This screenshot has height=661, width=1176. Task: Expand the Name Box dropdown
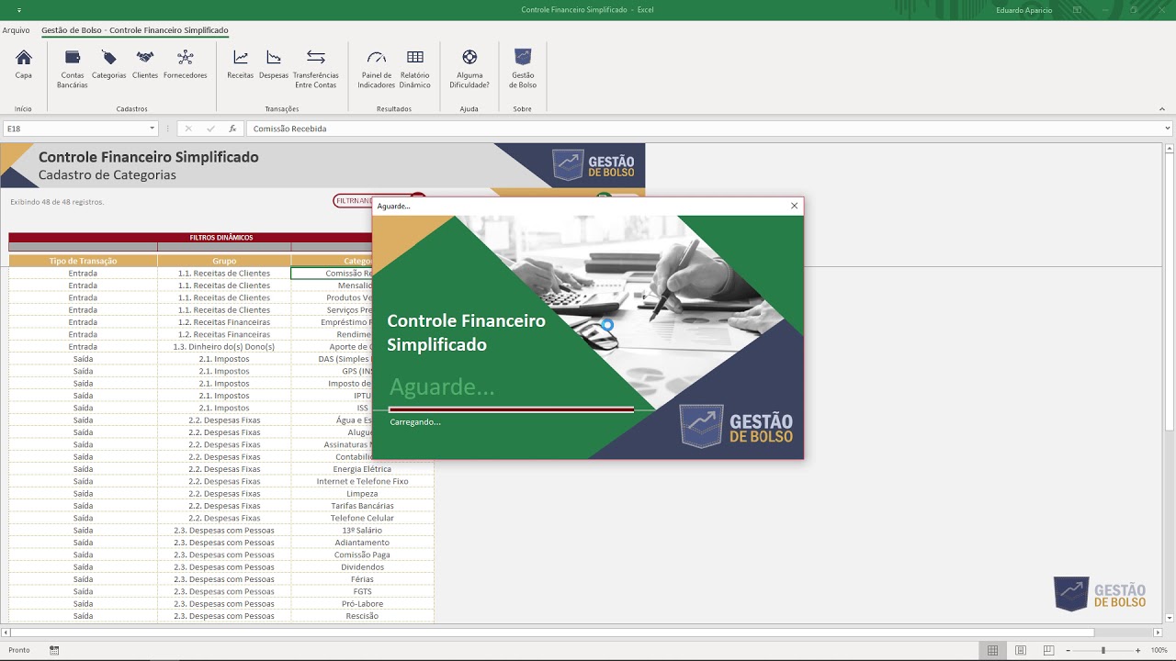pyautogui.click(x=152, y=129)
